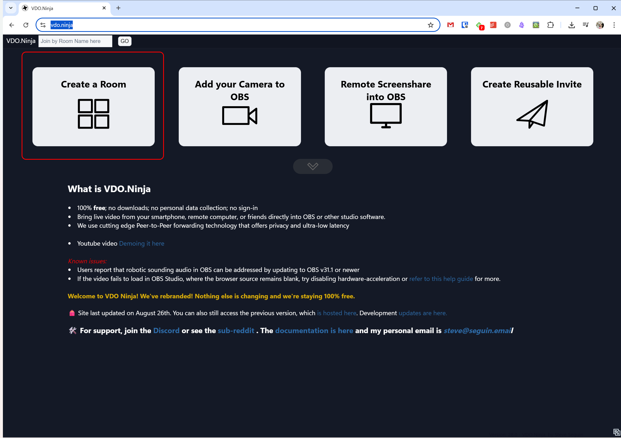Open Chrome Extensions puzzle piece menu
Viewport: 621px width, 438px height.
(x=550, y=25)
